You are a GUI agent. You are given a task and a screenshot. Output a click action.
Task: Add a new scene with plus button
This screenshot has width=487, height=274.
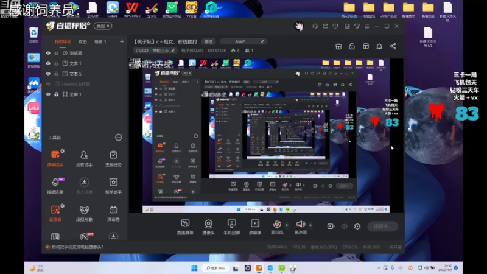pos(122,41)
